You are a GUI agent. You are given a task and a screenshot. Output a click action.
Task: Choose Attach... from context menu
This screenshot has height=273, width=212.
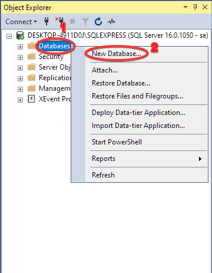[147, 70]
